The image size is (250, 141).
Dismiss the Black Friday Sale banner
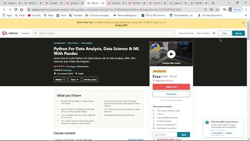point(243,23)
